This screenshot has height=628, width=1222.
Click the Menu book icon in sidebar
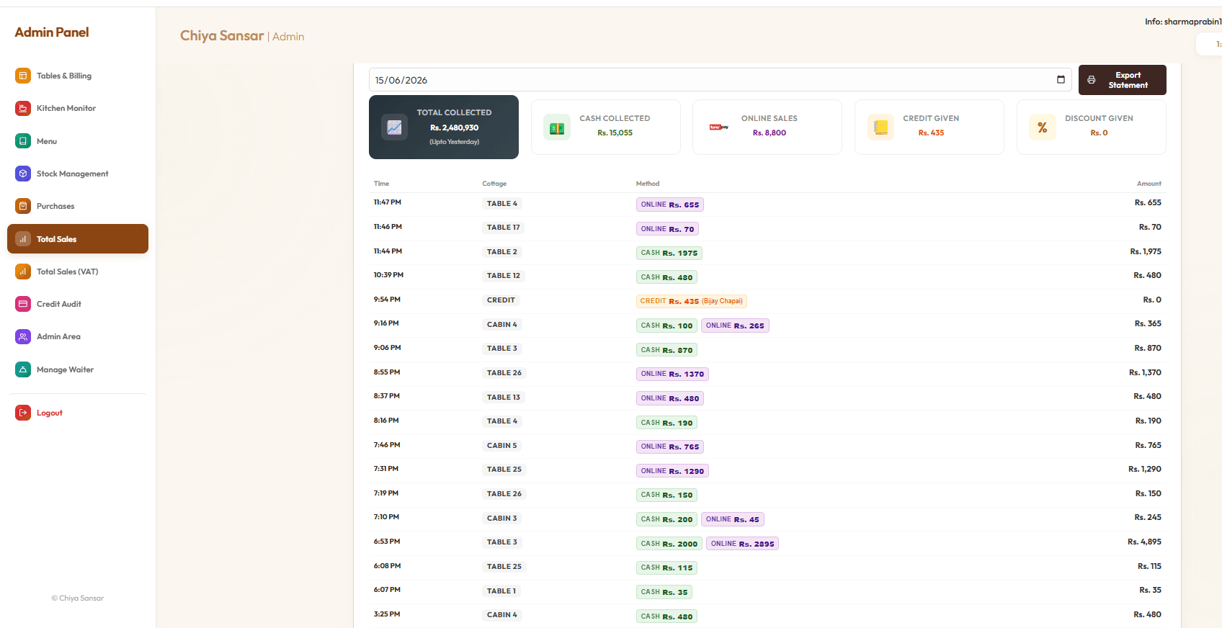click(23, 141)
